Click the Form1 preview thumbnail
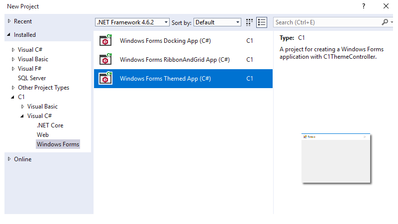 (x=336, y=158)
